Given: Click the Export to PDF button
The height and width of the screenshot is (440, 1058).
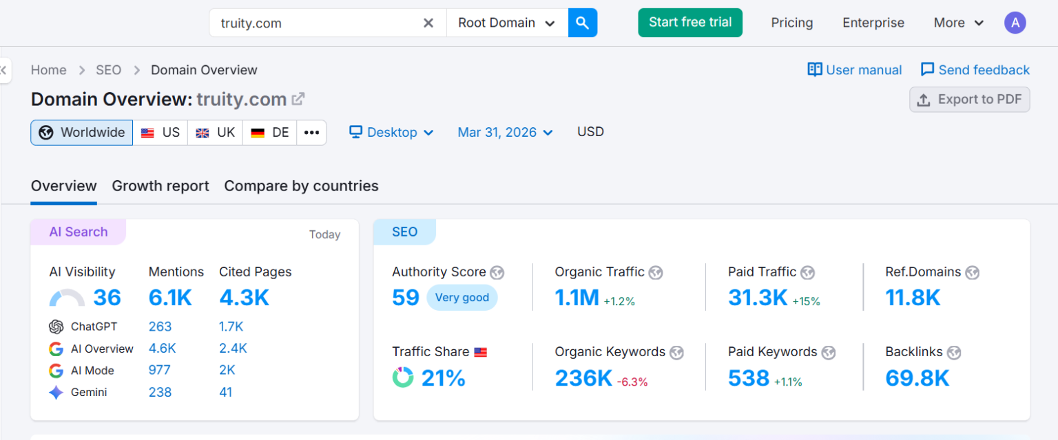Looking at the screenshot, I should pyautogui.click(x=969, y=100).
